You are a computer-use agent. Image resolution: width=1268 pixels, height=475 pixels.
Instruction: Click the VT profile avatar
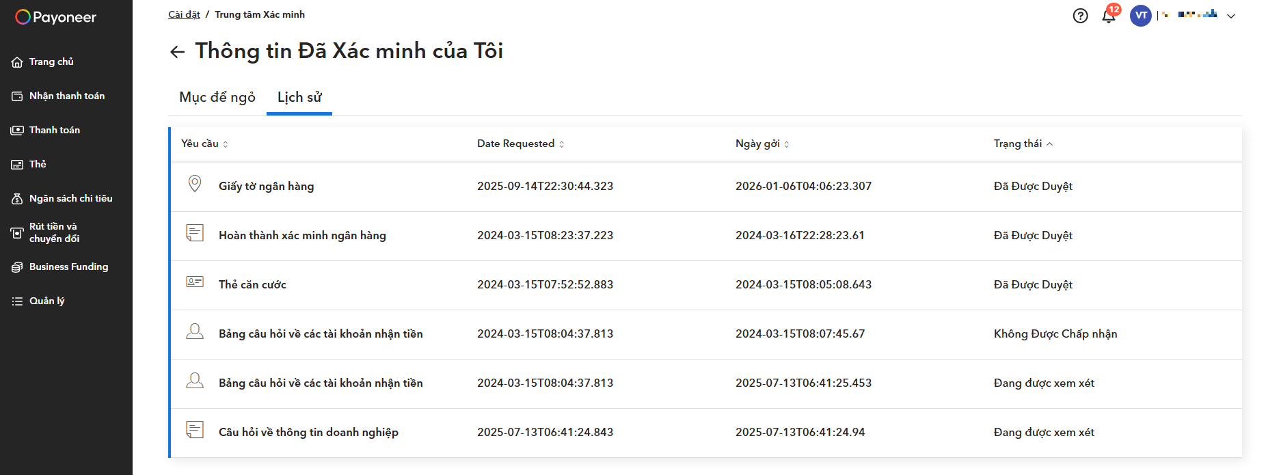click(1140, 16)
